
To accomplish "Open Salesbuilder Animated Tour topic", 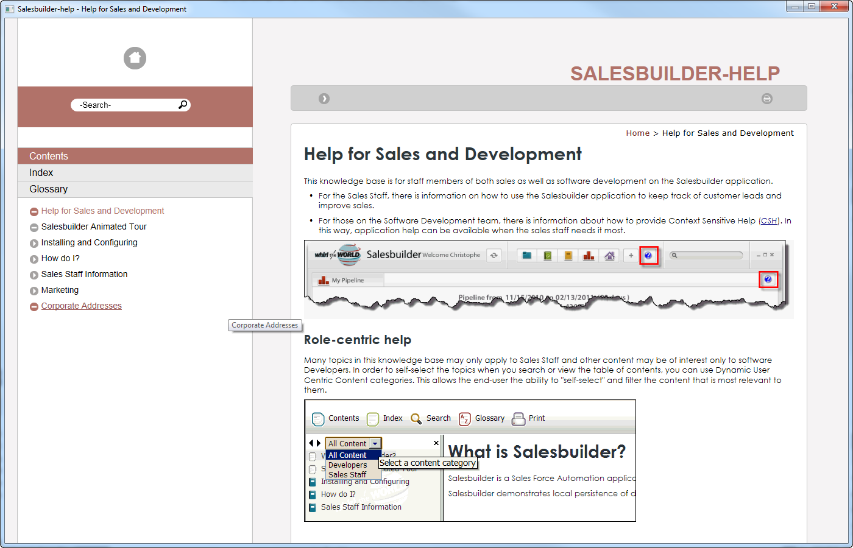I will click(x=94, y=227).
